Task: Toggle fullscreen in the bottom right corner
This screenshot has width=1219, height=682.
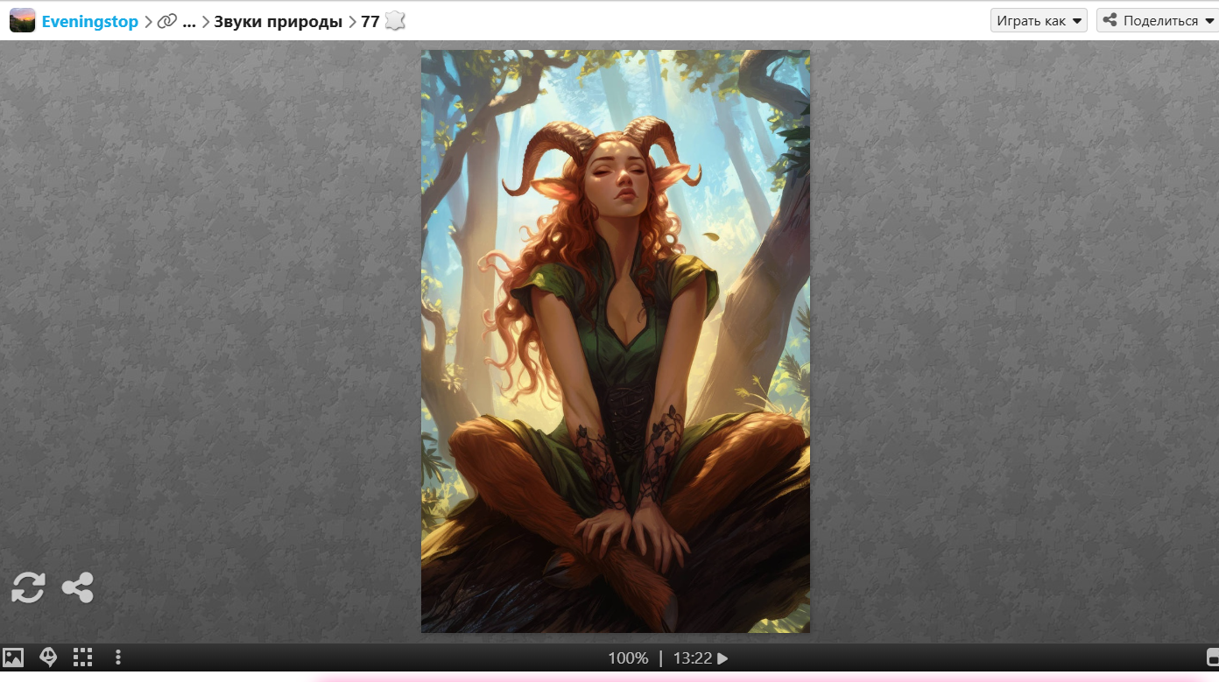Action: [x=1212, y=657]
